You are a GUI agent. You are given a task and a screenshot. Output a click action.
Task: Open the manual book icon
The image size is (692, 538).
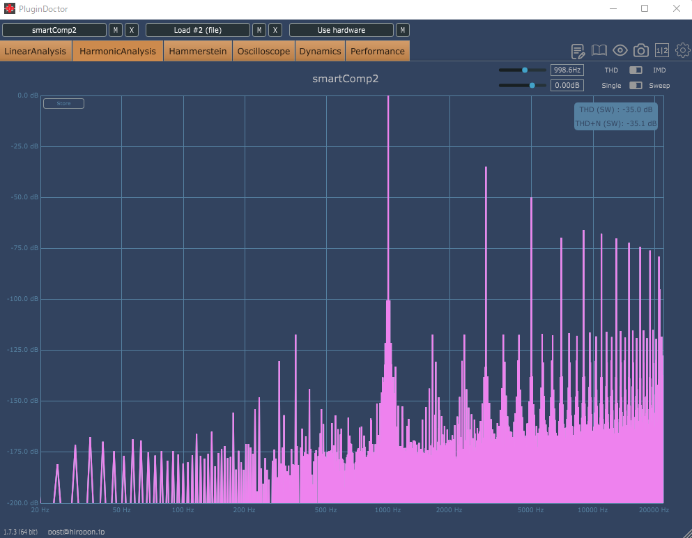[x=599, y=51]
